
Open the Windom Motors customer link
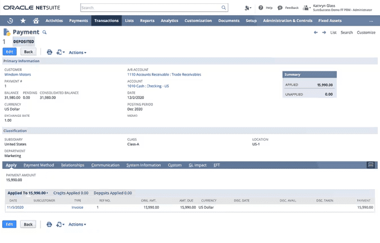(17, 74)
